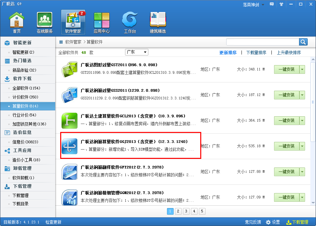The width and height of the screenshot is (316, 226).
Task: Click 一键安装 for GST2011
Action: [287, 69]
